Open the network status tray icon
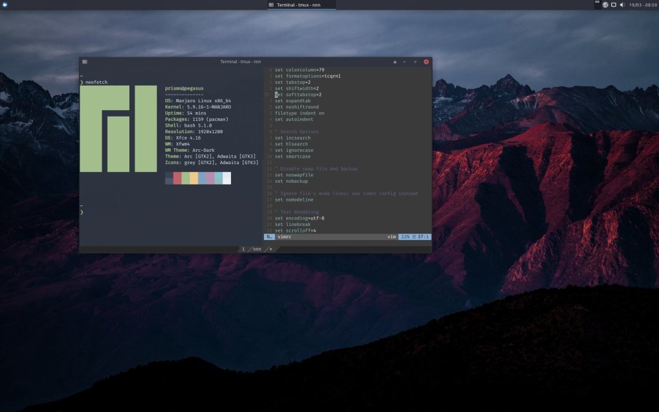 606,5
